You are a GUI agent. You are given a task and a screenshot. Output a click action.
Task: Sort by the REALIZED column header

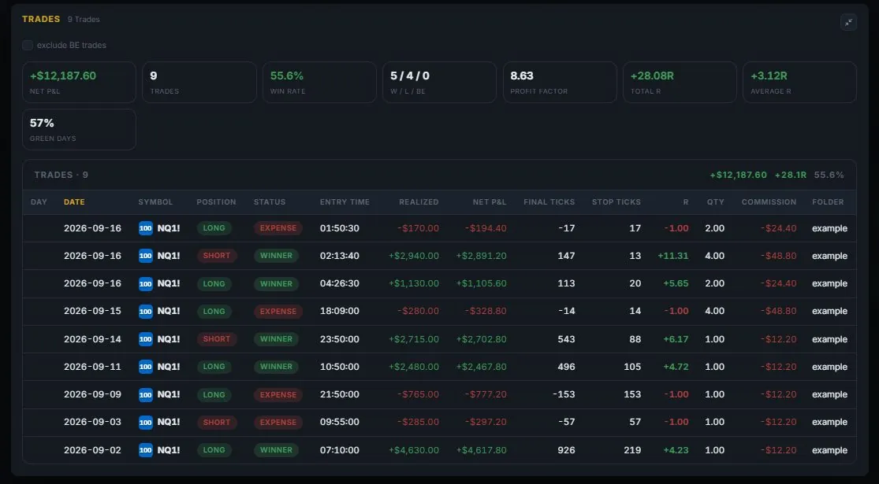[x=419, y=202]
